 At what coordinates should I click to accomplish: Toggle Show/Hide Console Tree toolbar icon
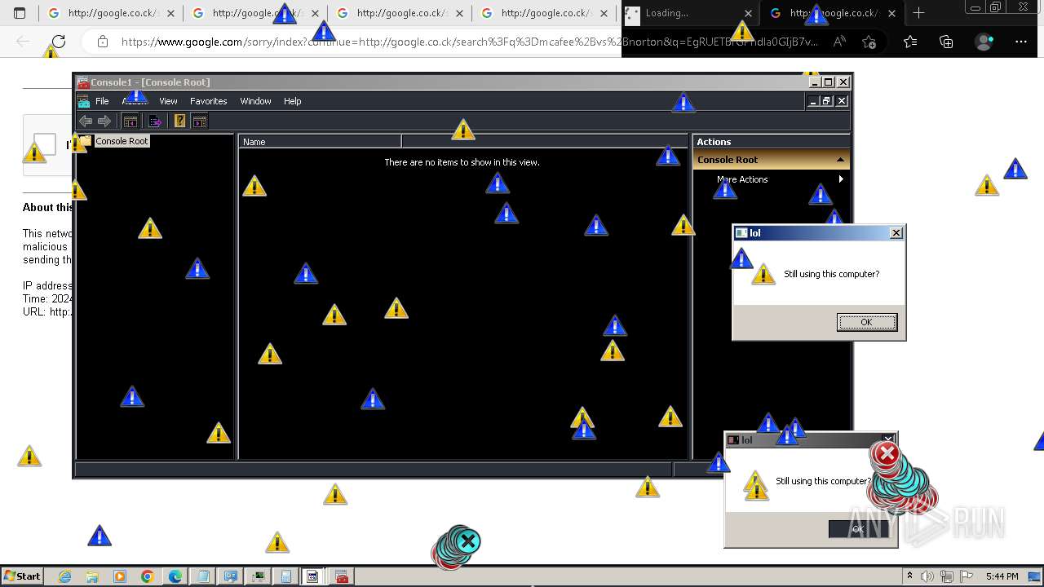coord(130,121)
